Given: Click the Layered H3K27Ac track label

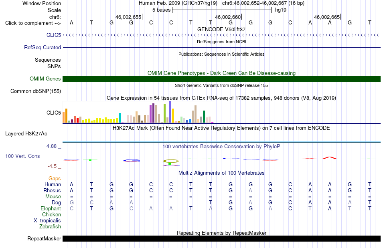Looking at the screenshot, I should 26,133.
